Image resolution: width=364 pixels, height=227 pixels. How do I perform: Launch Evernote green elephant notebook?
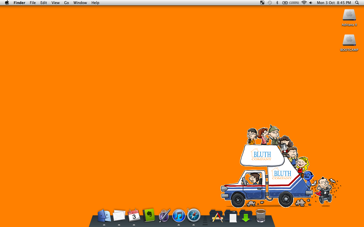[x=149, y=215]
